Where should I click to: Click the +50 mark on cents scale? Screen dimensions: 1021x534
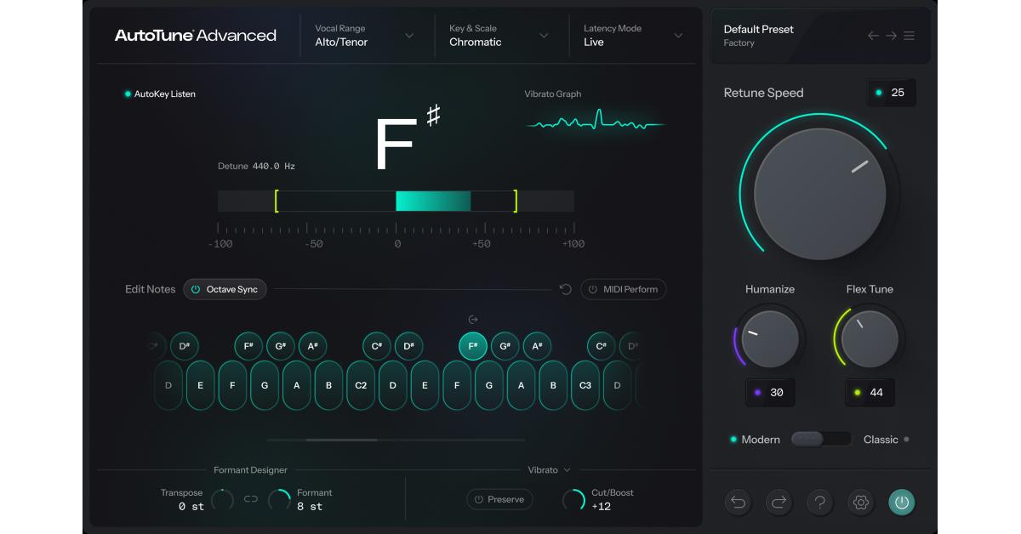[482, 244]
